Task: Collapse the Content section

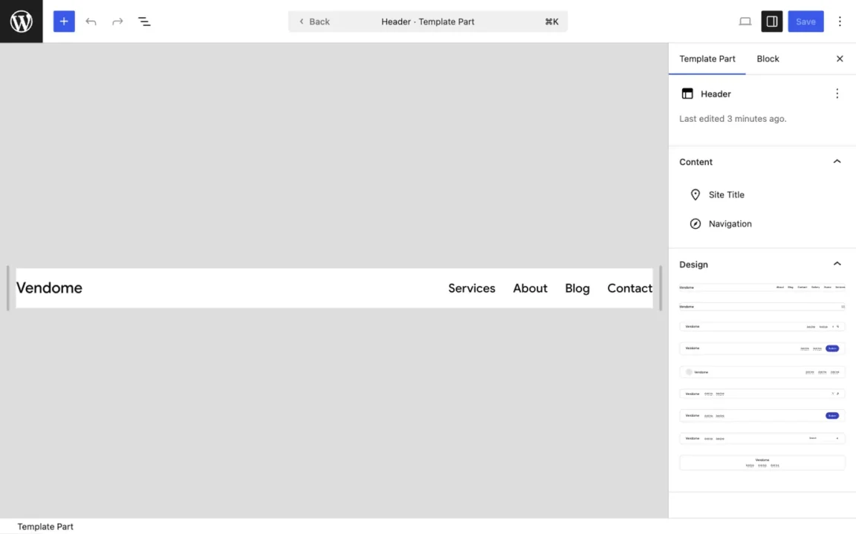Action: pos(837,161)
